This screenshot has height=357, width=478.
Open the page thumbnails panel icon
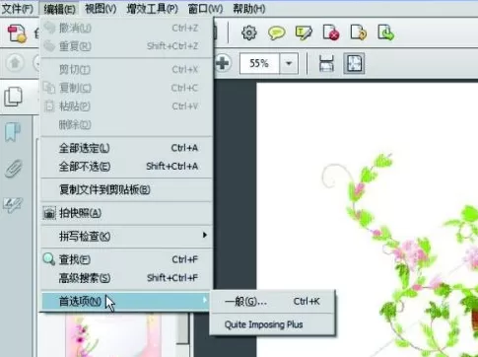click(14, 97)
